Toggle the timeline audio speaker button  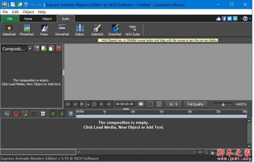(7, 114)
